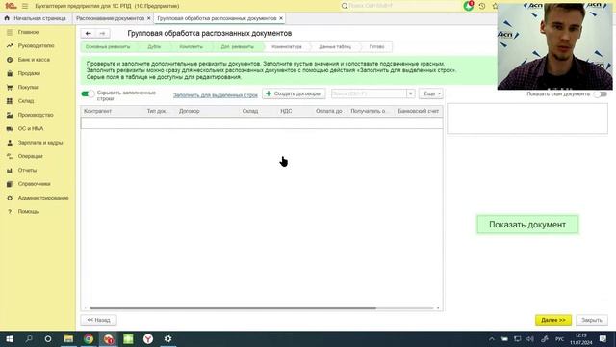Open notifications bell icon in title bar
The width and height of the screenshot is (616, 347).
click(x=469, y=6)
